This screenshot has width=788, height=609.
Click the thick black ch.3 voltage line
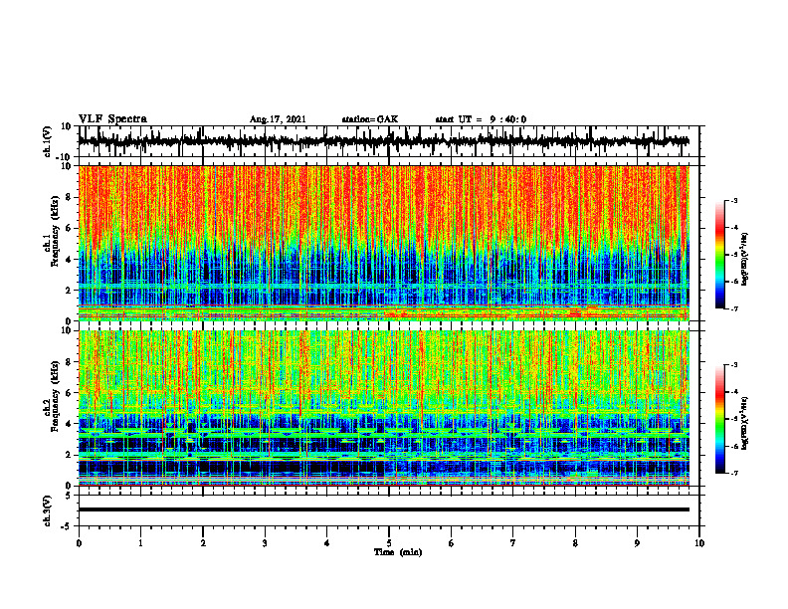[x=383, y=509]
